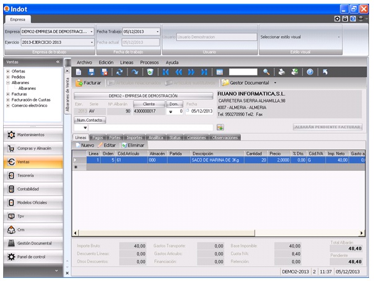The image size is (374, 281).
Task: Click the refresh arrows toolbar icon
Action: coord(119,72)
